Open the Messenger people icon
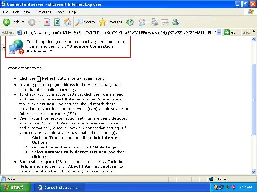This screenshot has height=192, width=257. [x=175, y=22]
